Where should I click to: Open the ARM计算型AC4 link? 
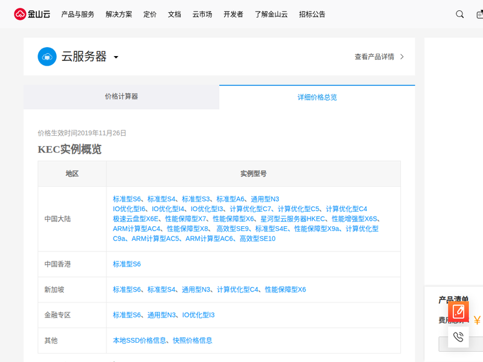click(136, 229)
